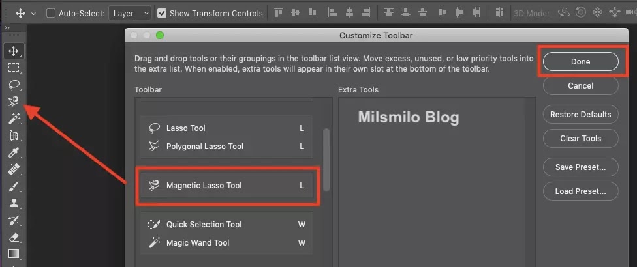Click shortcut key W of Quick Selection Tool
Screen dimensions: 637x267
click(x=302, y=225)
